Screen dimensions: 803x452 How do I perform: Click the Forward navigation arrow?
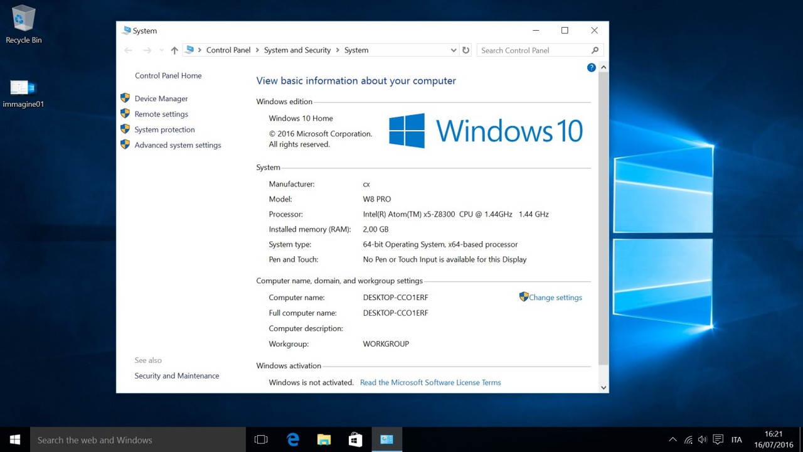click(147, 50)
